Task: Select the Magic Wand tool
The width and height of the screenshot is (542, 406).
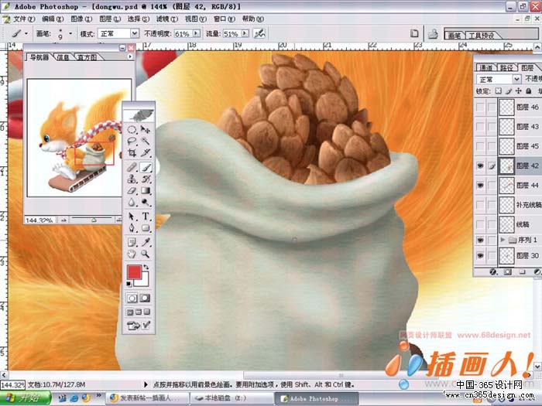Action: coord(146,142)
